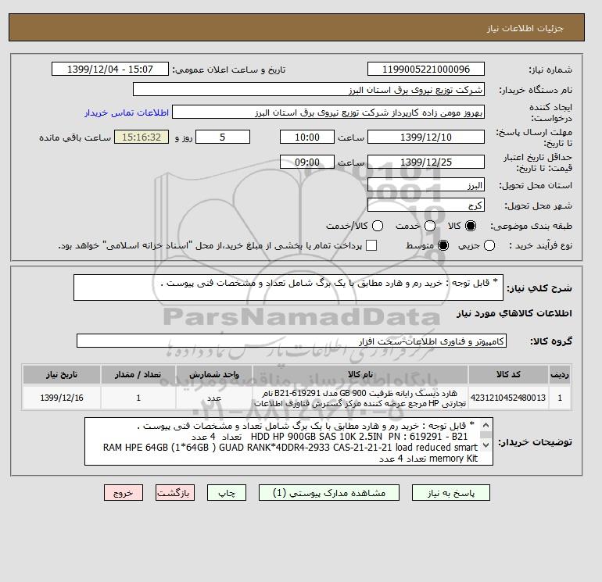This screenshot has width=602, height=582.
Task: Click product code 423121045248​0013 cell
Action: 508,398
